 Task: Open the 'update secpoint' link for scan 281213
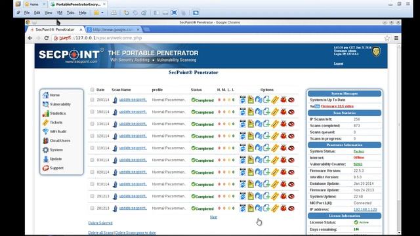[x=133, y=208]
